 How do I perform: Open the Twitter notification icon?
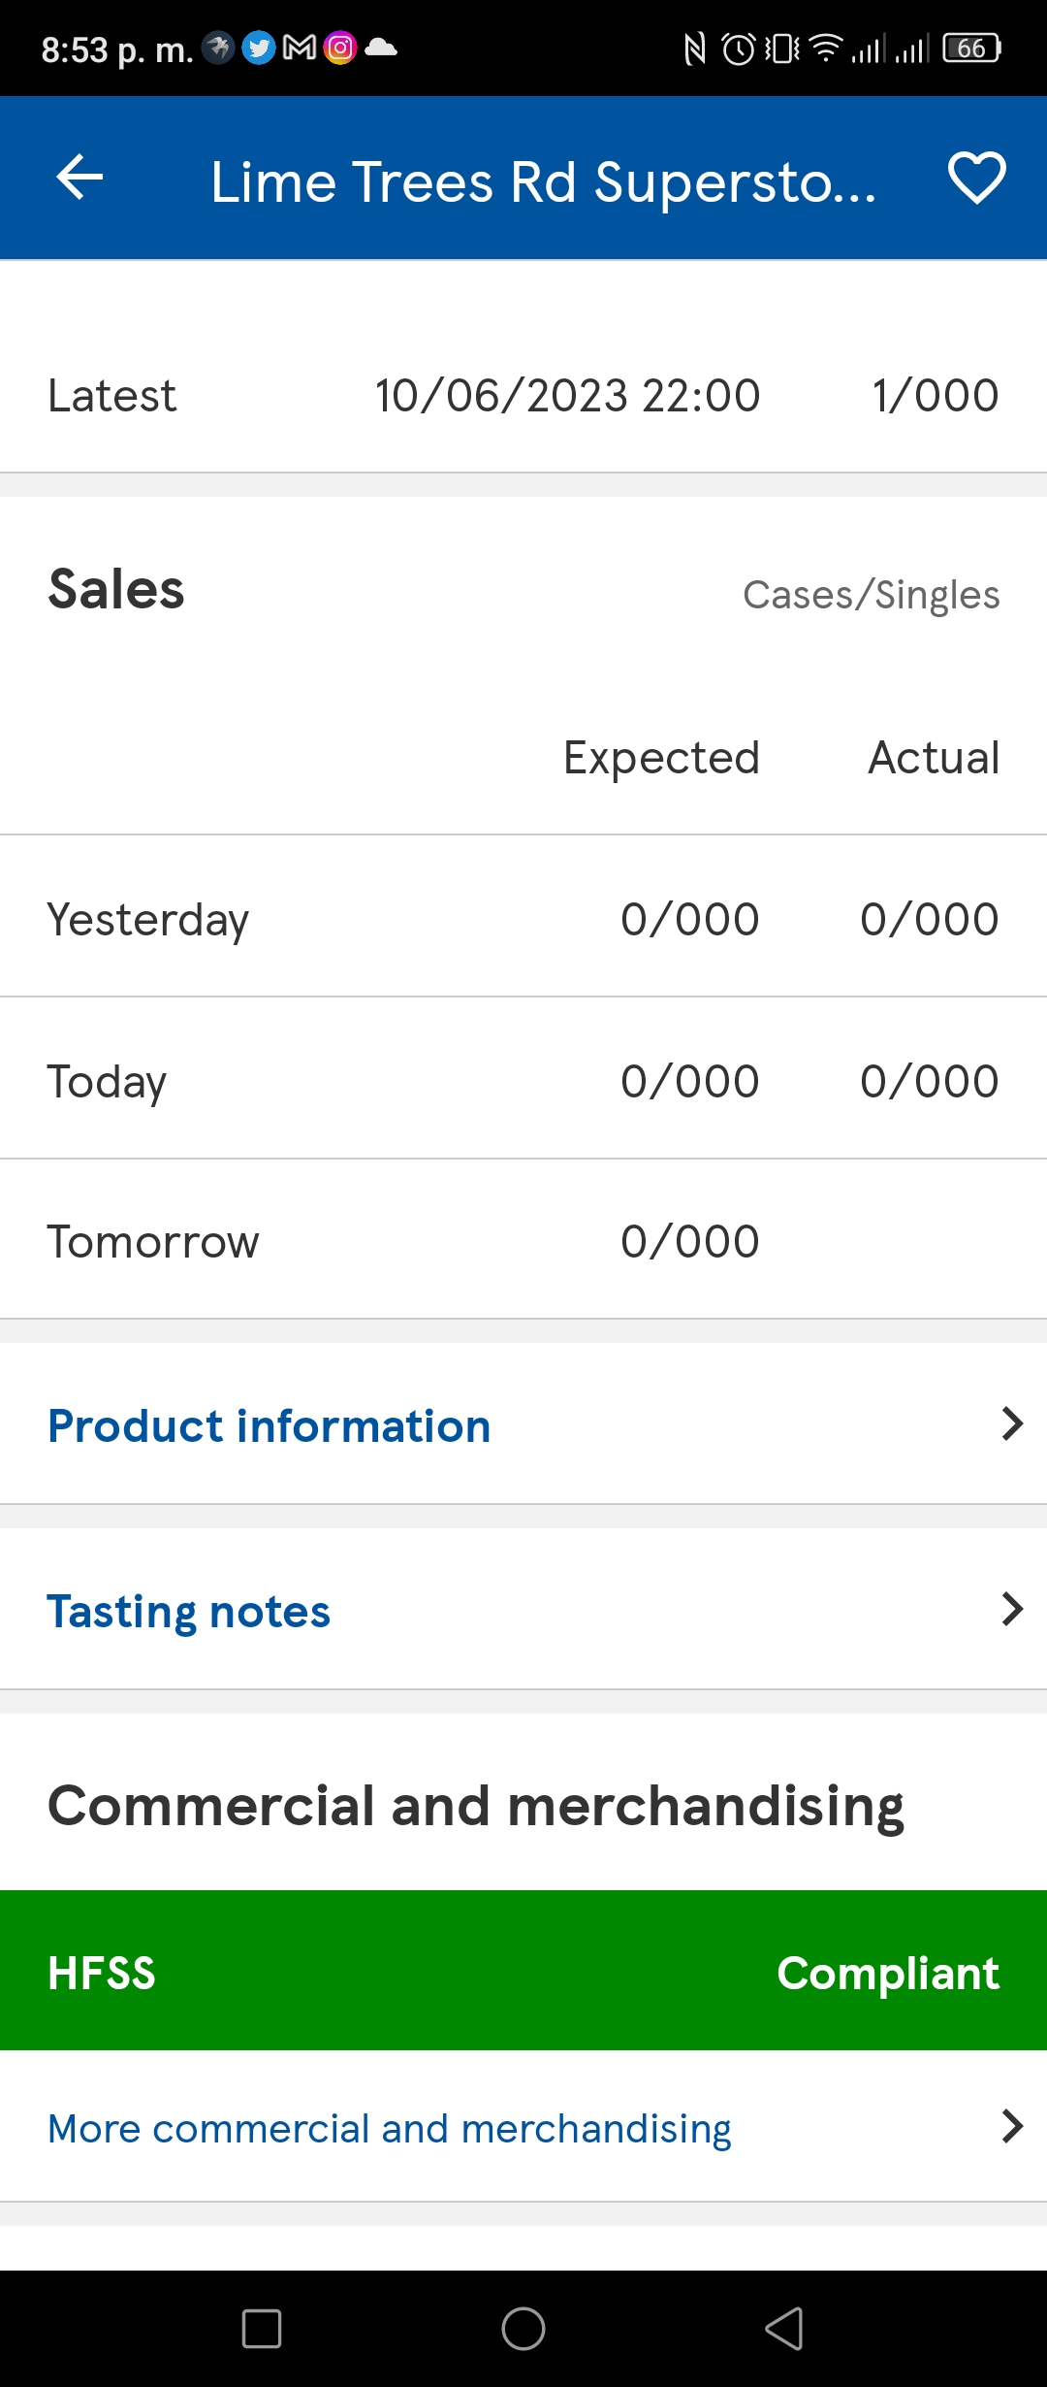259,48
